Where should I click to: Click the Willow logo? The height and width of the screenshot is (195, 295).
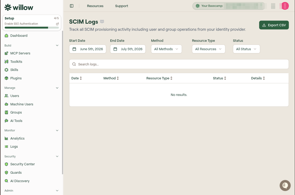point(19,8)
